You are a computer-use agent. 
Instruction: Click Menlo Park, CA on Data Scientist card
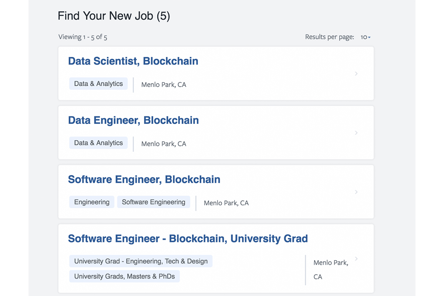[x=164, y=85]
